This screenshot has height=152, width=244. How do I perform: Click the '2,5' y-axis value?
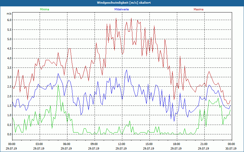point(9,87)
